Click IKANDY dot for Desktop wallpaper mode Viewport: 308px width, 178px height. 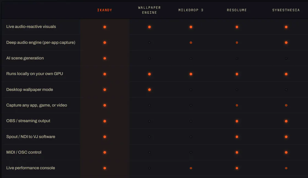click(105, 90)
